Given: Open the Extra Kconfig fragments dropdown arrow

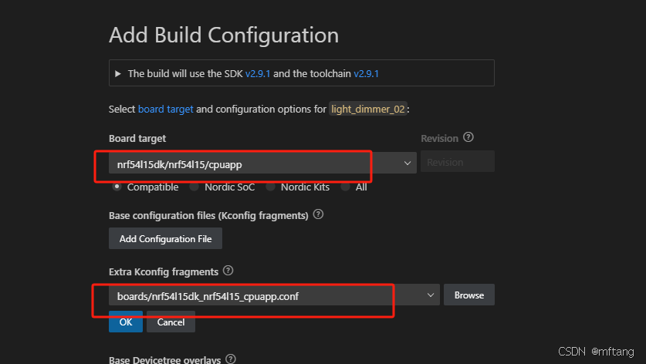Looking at the screenshot, I should [x=431, y=295].
